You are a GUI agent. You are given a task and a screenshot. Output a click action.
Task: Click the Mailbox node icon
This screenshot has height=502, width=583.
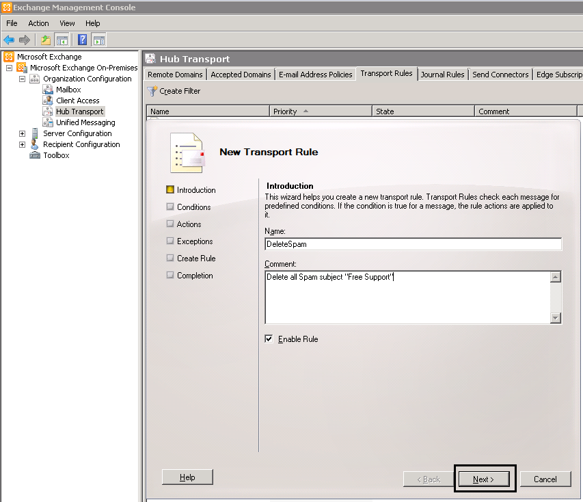(x=48, y=90)
